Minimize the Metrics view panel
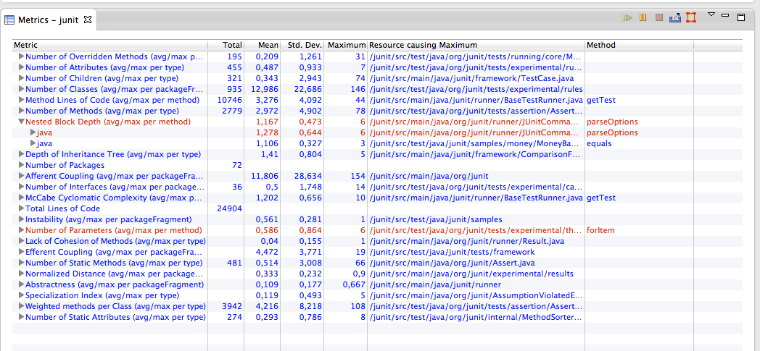The width and height of the screenshot is (760, 351). point(726,17)
